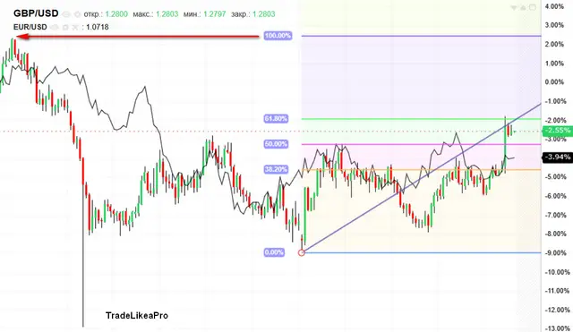Open EUR/USD series settings gear
This screenshot has height=332, width=573.
[65, 27]
